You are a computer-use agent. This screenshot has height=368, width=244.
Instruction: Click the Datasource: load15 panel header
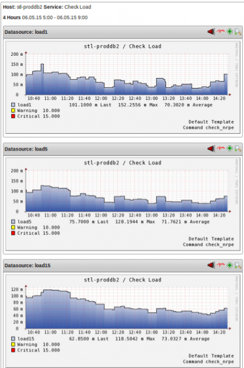pos(123,265)
